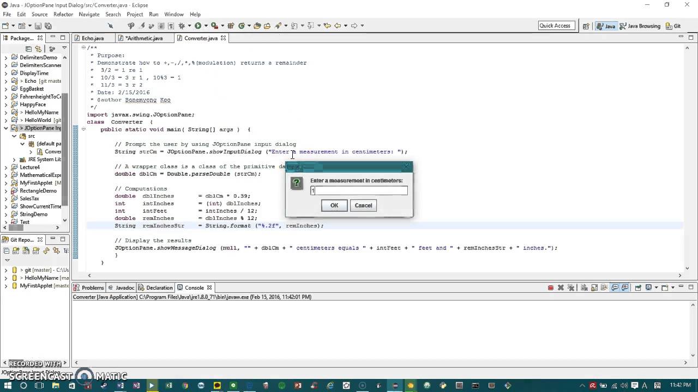Click the Save toolbar icon
This screenshot has height=392, width=698.
(38, 26)
